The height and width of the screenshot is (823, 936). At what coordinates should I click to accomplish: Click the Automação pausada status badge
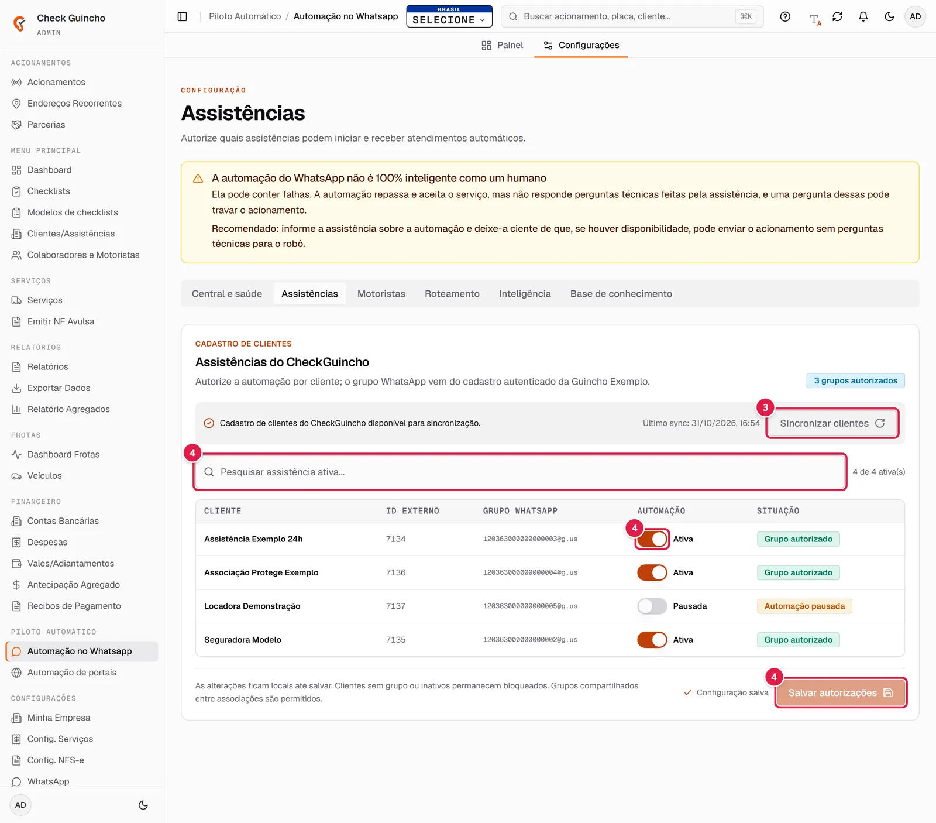[804, 606]
